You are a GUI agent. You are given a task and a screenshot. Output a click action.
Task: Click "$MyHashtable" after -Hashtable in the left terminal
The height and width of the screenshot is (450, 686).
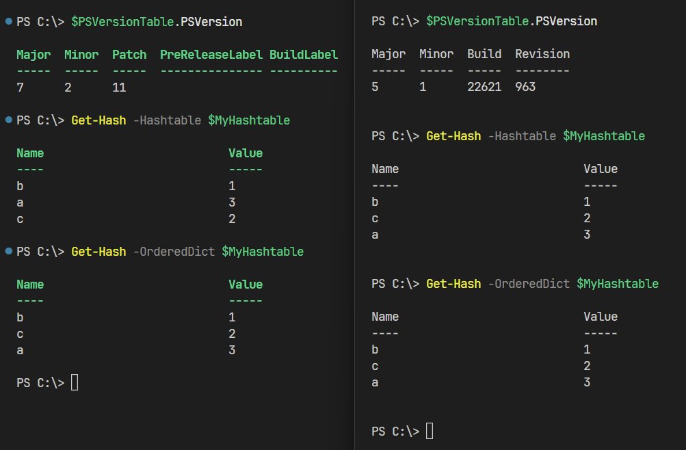[249, 120]
